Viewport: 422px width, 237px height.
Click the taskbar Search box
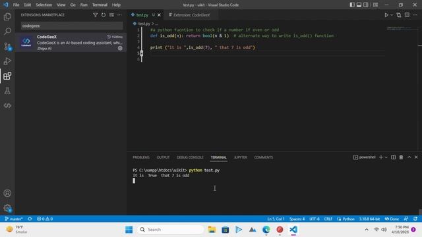pos(170,230)
